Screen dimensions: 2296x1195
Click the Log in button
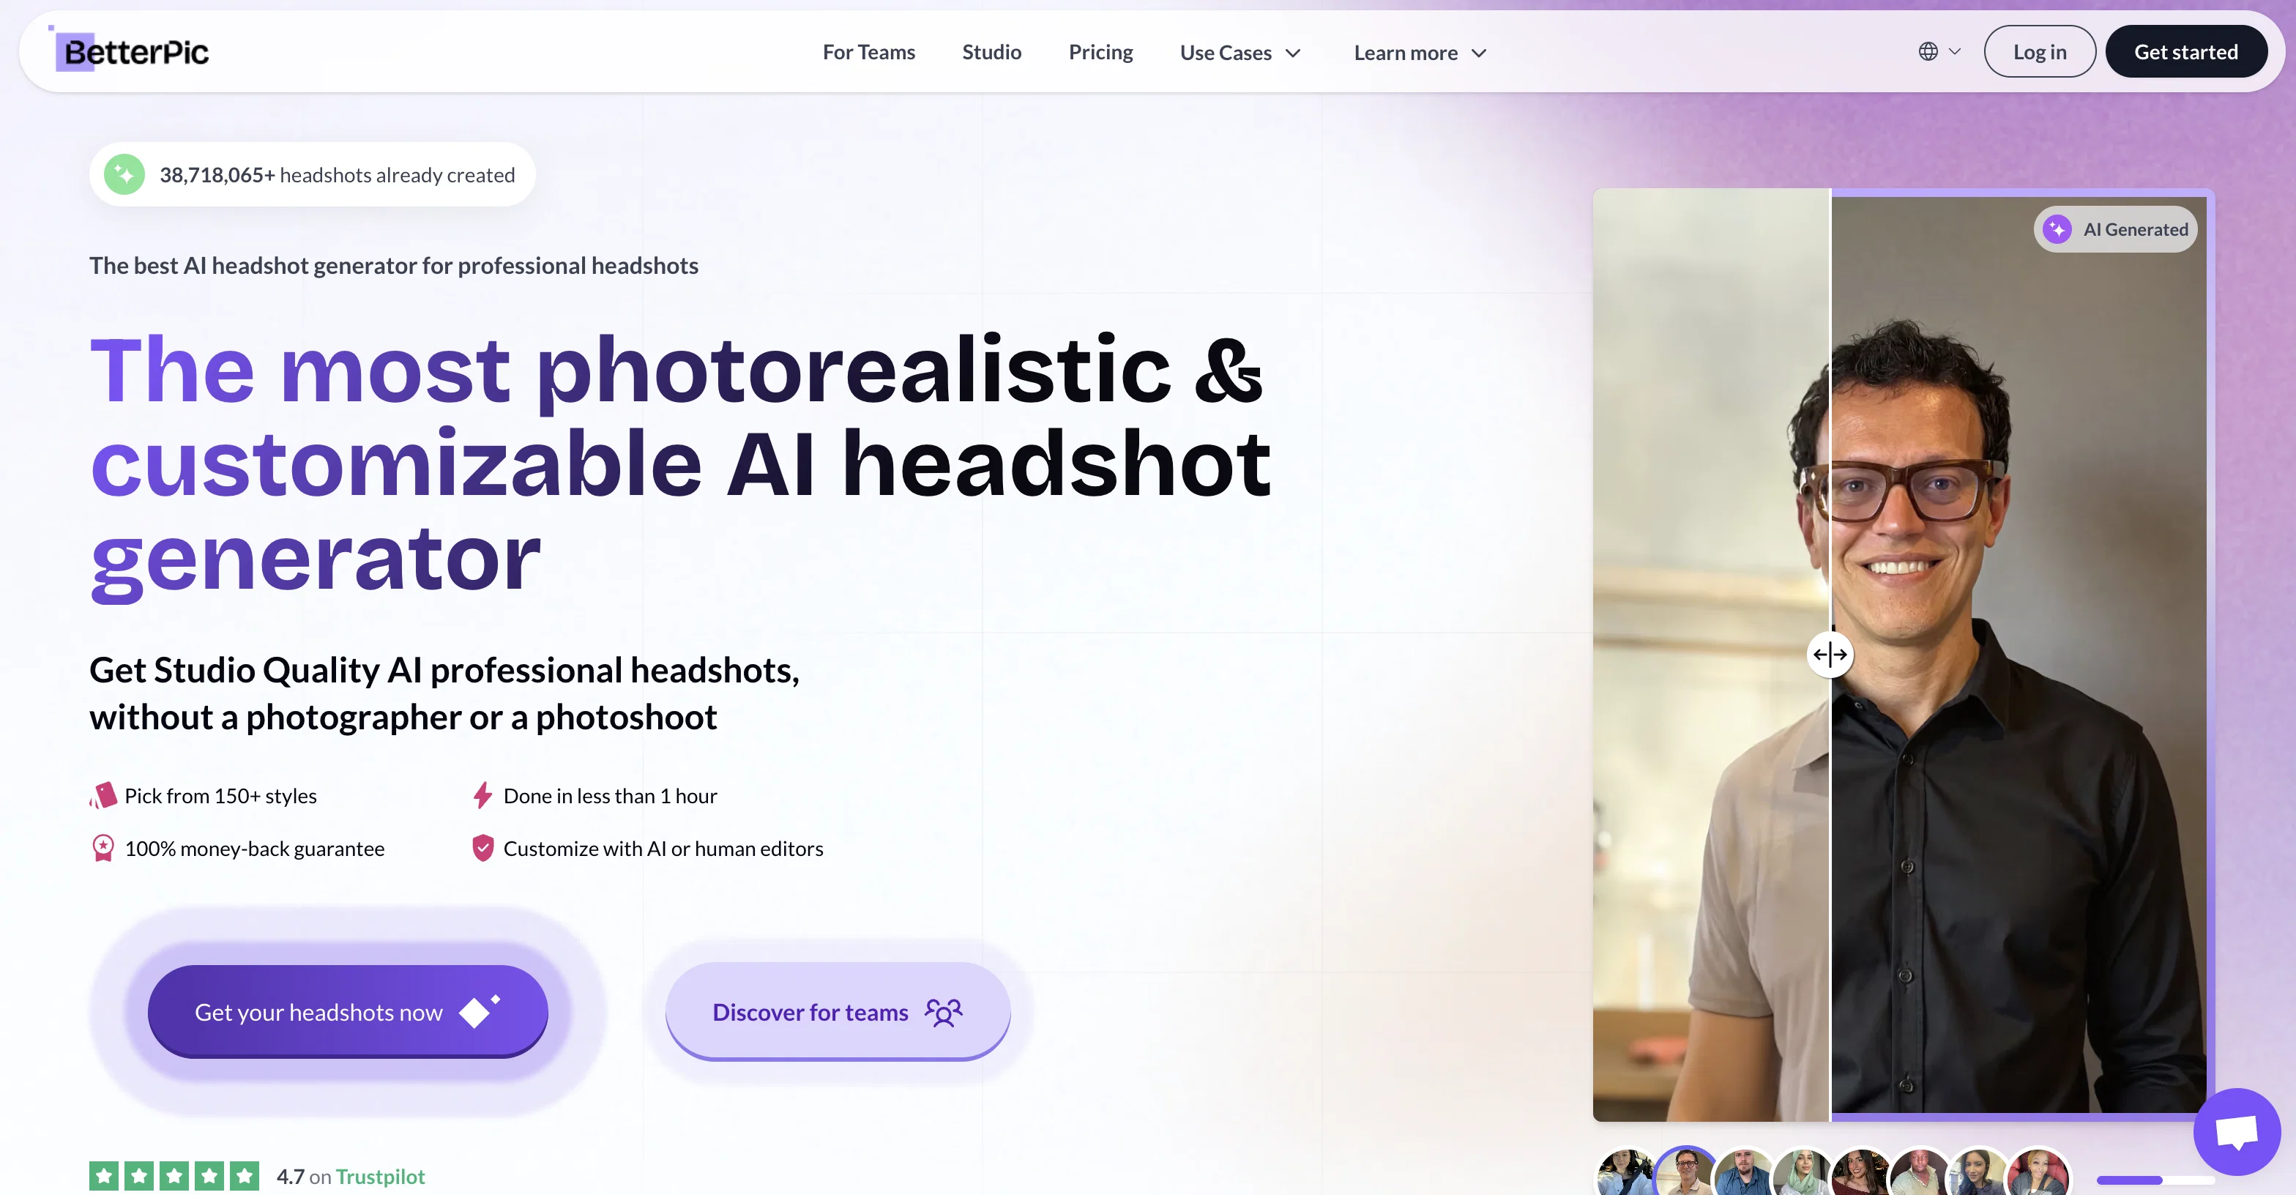[x=2039, y=52]
